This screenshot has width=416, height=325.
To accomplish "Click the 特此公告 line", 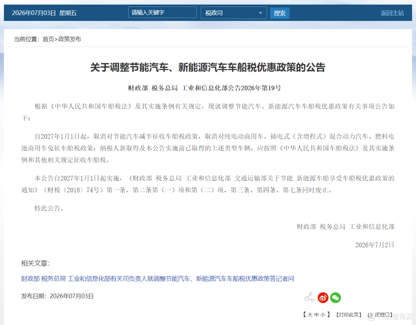I will pyautogui.click(x=49, y=209).
